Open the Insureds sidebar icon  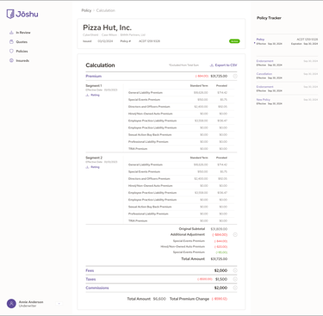(11, 60)
